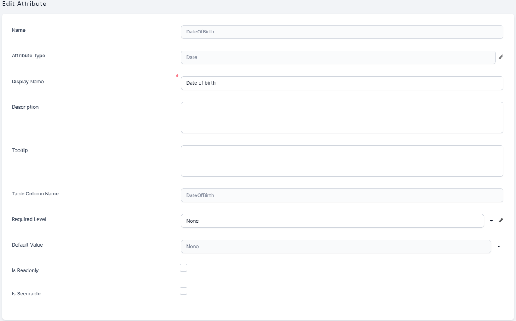Click the red required indicator dot
This screenshot has height=321, width=516.
click(177, 76)
